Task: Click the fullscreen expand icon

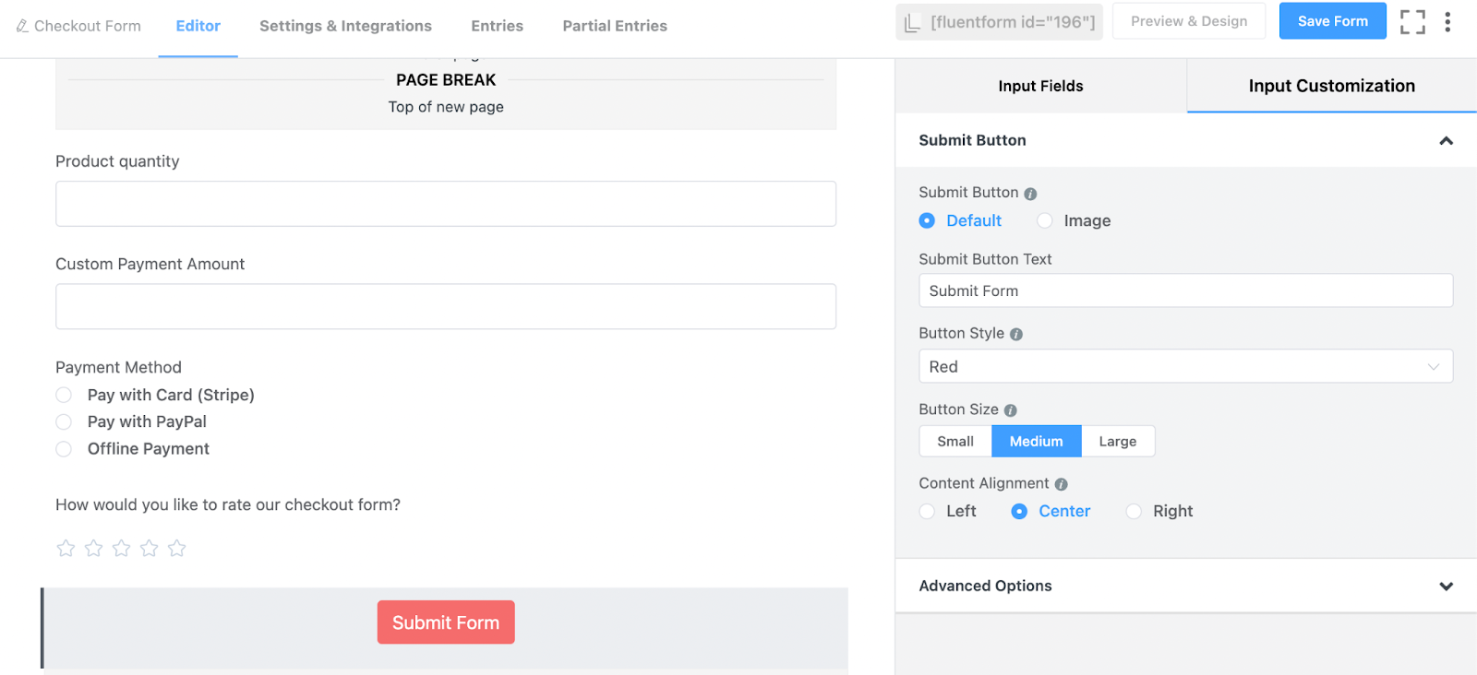Action: coord(1412,22)
